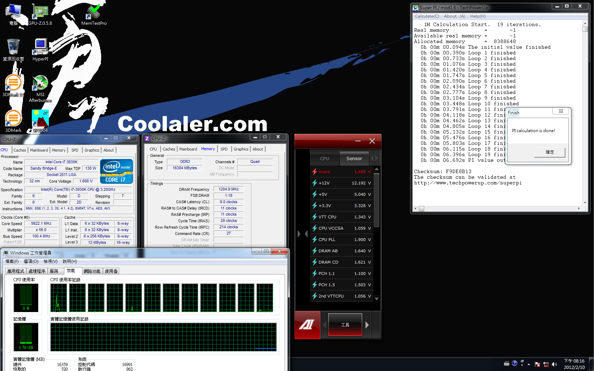The image size is (594, 371).
Task: Click the Vcore lightning bolt sensor icon
Action: (314, 172)
